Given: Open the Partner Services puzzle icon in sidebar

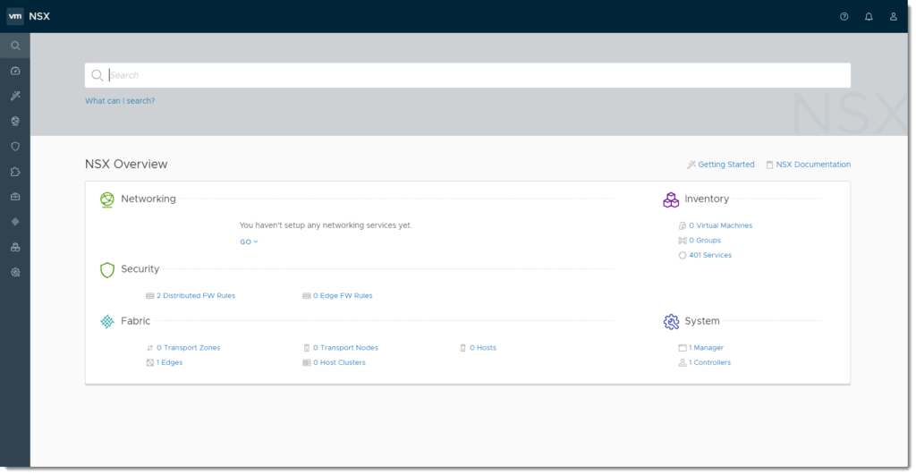Looking at the screenshot, I should (x=15, y=172).
